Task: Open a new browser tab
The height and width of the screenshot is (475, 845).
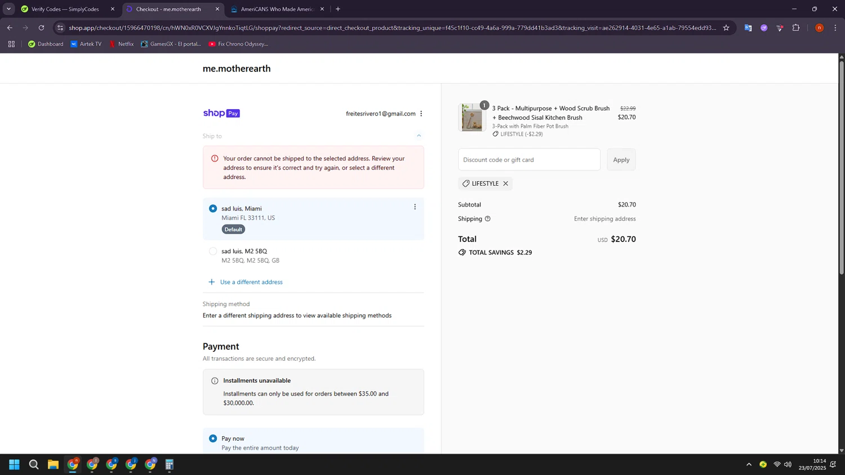Action: pos(338,9)
